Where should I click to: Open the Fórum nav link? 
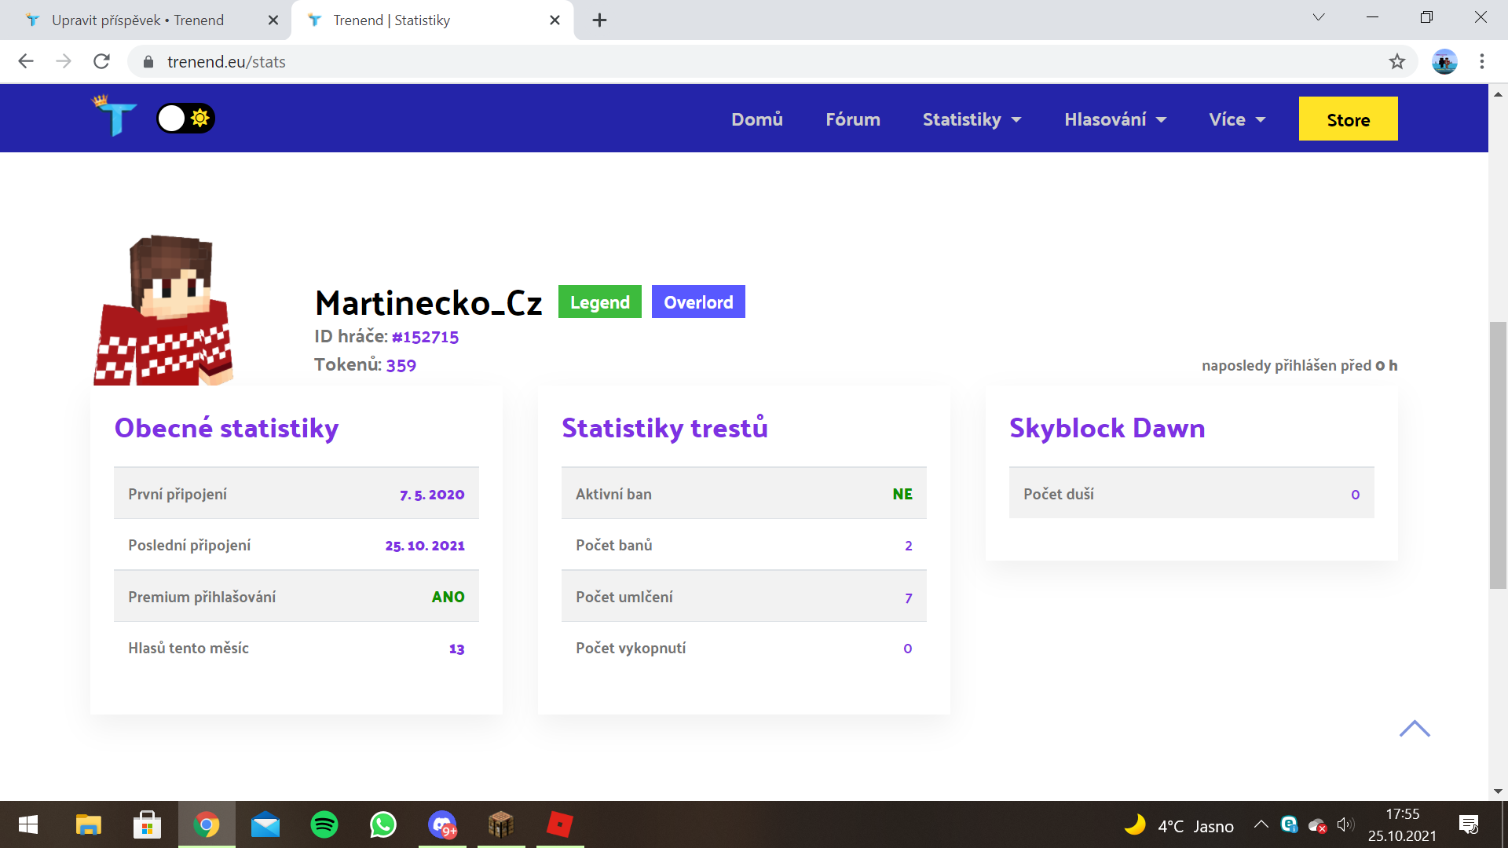tap(852, 119)
